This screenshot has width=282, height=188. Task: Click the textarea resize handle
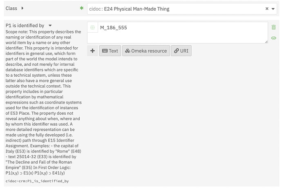pos(266,42)
